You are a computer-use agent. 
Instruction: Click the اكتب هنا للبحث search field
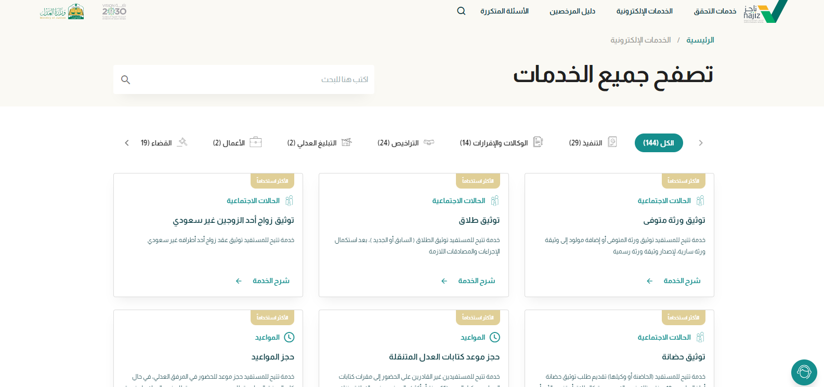point(250,79)
